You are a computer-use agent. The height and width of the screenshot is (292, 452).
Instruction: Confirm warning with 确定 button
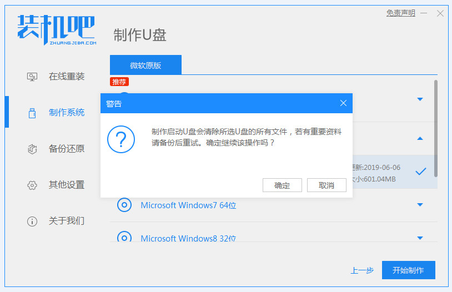coord(282,185)
